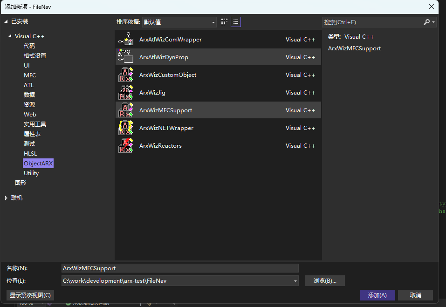Image resolution: width=446 pixels, height=307 pixels.
Task: Switch to small icons grid view
Action: point(224,22)
